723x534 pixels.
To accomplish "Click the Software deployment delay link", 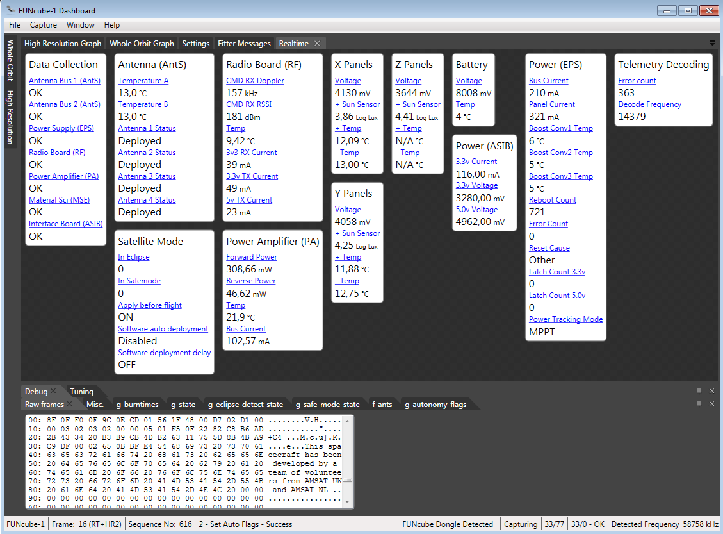I will (x=165, y=353).
